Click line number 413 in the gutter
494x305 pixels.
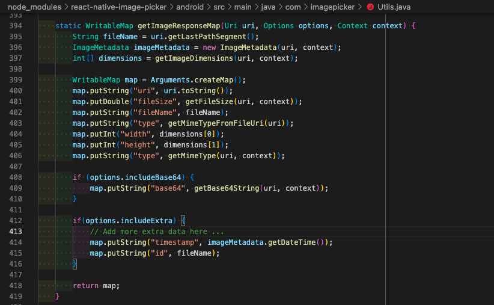click(x=16, y=232)
